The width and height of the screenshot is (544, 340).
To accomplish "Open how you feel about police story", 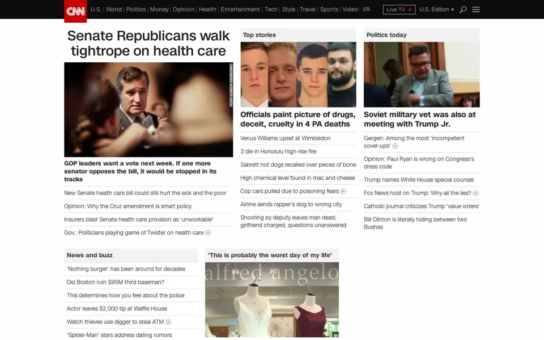I will pyautogui.click(x=126, y=295).
